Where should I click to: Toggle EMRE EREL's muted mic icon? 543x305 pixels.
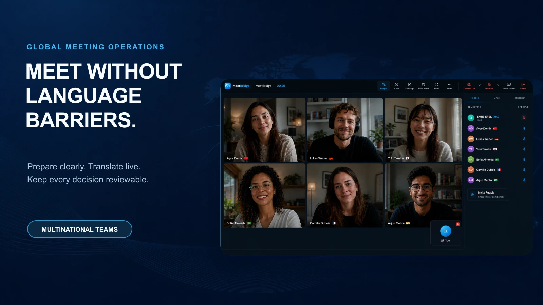click(x=524, y=118)
